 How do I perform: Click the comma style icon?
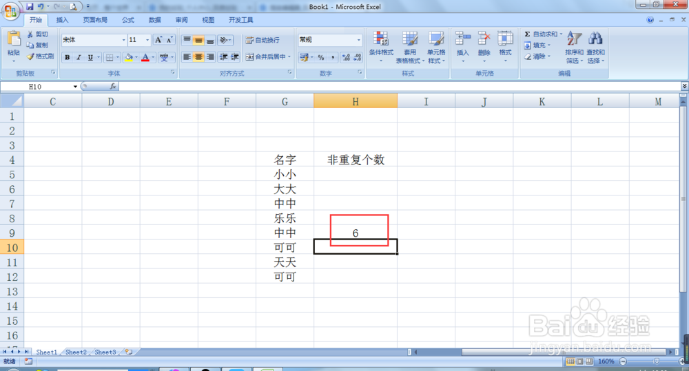tap(333, 58)
